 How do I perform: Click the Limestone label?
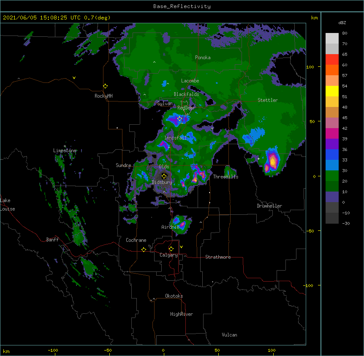65,151
